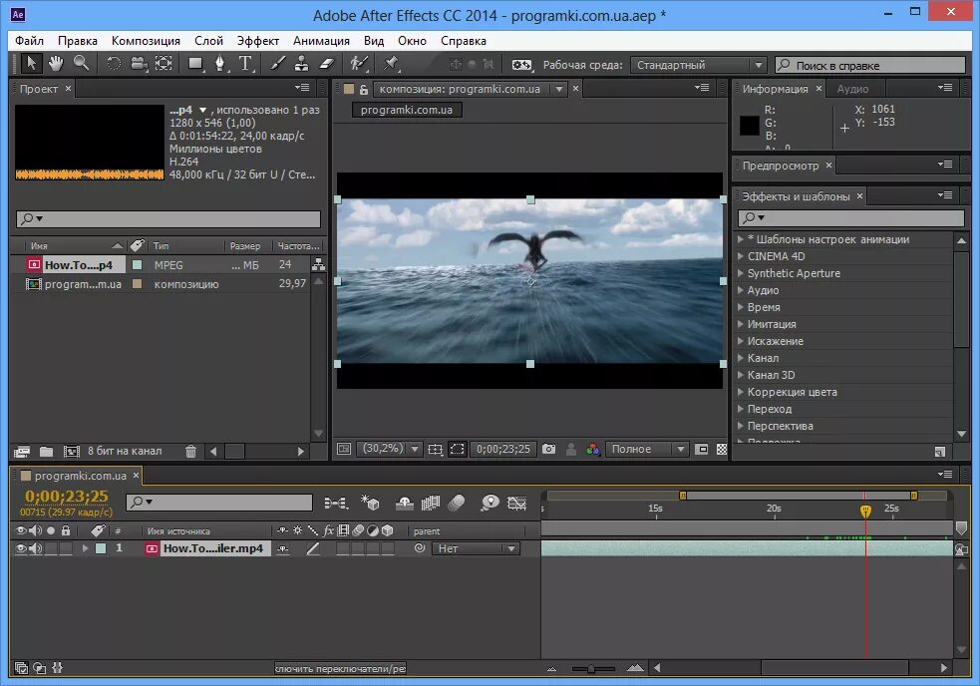Click the layer 1 label color swatch
980x686 pixels.
pyautogui.click(x=101, y=548)
